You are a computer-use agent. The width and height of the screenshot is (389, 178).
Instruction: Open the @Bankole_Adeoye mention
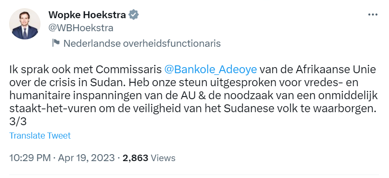click(x=211, y=69)
